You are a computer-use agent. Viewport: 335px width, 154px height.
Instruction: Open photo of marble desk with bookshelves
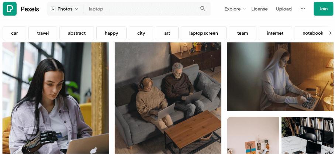tap(307, 135)
